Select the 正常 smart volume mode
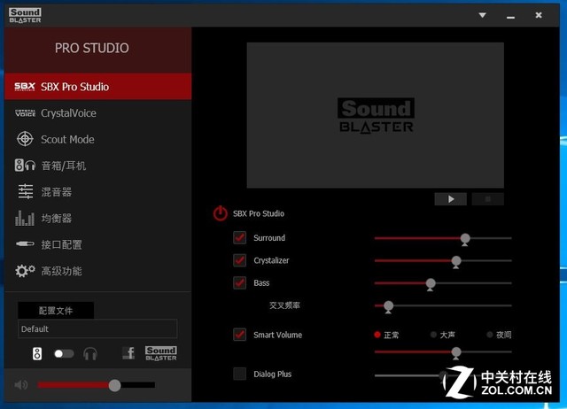This screenshot has height=409, width=567. coord(386,335)
